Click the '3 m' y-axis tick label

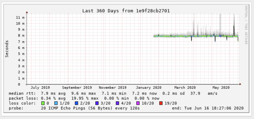[x=22, y=66]
